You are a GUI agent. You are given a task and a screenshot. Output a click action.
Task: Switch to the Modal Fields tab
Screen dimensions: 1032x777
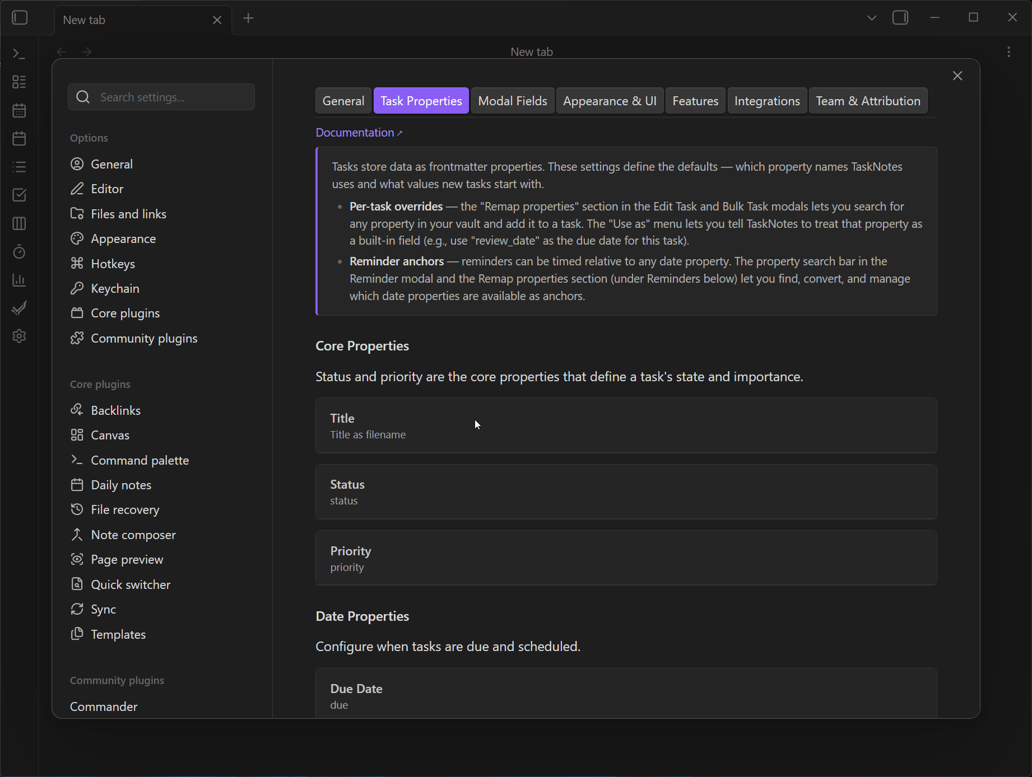[512, 101]
